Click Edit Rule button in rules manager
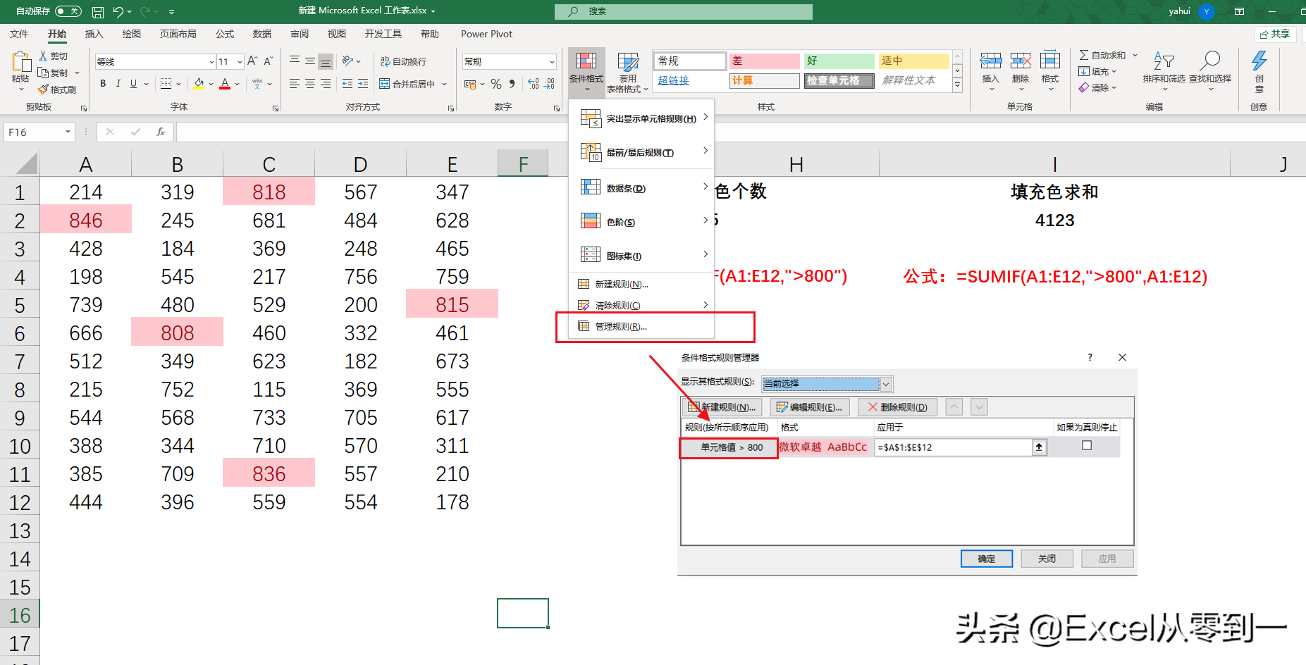Viewport: 1306px width, 665px height. click(x=809, y=407)
